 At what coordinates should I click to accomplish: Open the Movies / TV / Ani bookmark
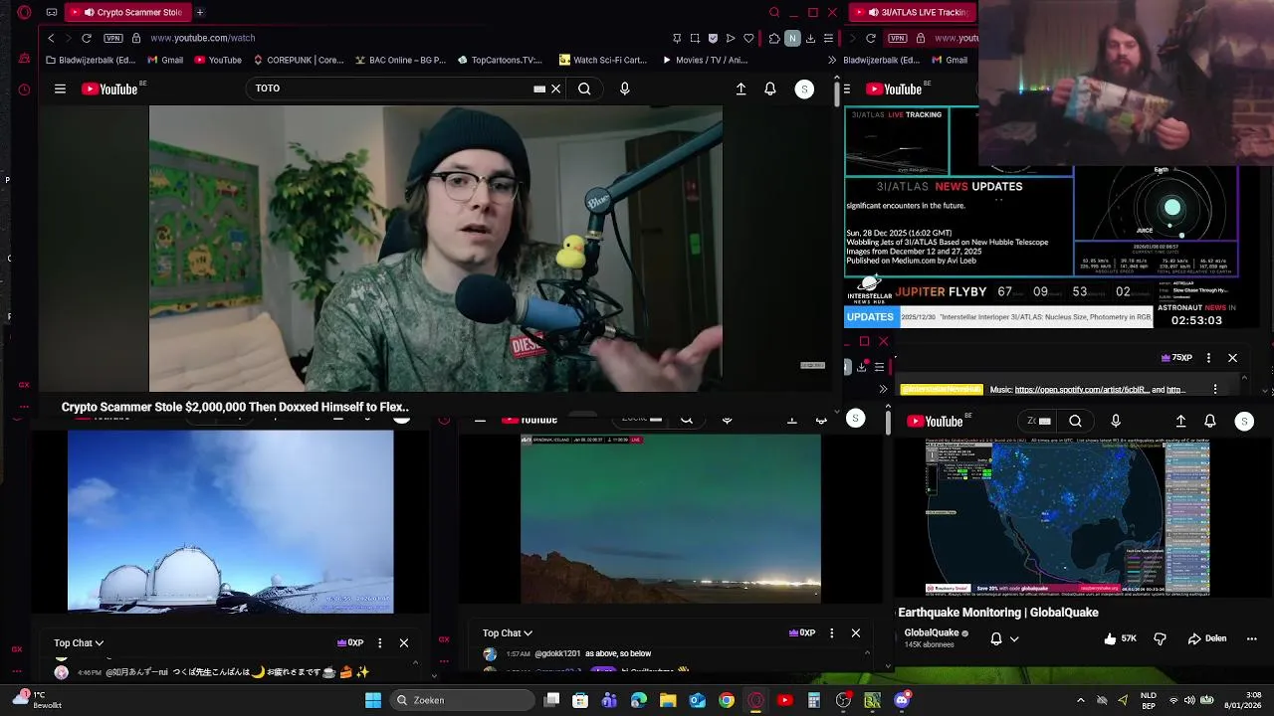pyautogui.click(x=705, y=60)
